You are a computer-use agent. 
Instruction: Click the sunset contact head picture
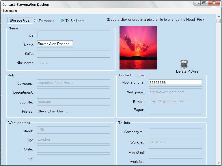[x=138, y=48]
